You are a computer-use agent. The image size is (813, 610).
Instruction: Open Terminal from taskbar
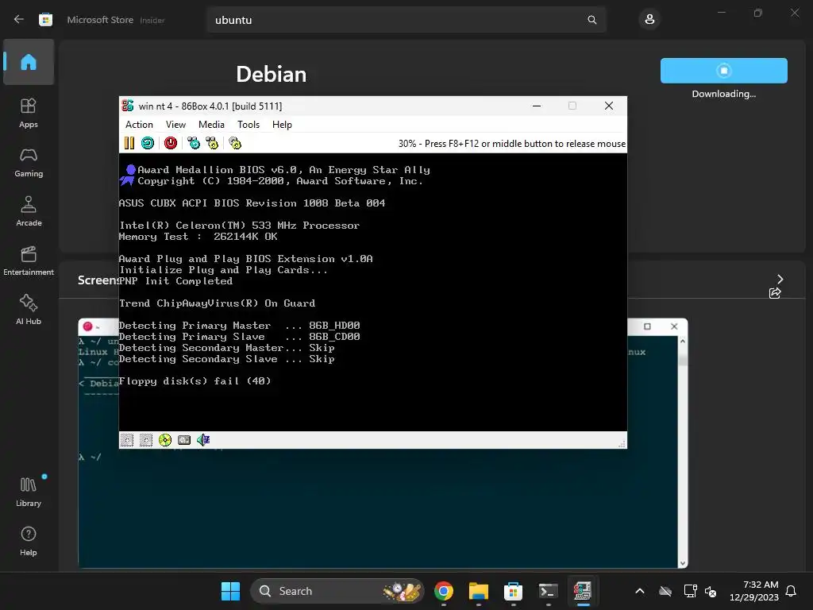(x=548, y=591)
